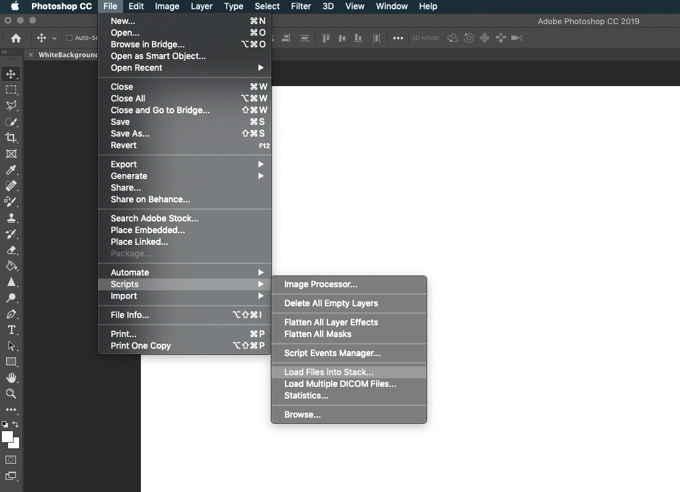This screenshot has width=680, height=492.
Task: Select the Crop tool
Action: point(11,138)
